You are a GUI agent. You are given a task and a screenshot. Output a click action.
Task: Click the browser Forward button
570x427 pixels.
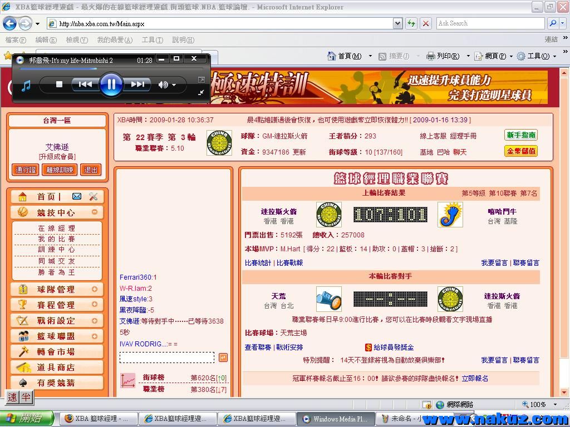point(25,24)
